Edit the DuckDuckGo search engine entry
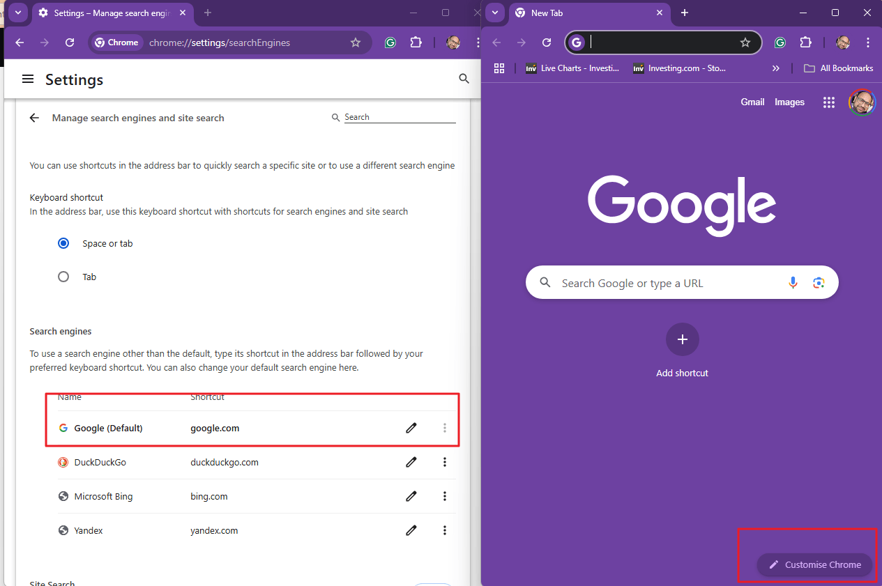This screenshot has width=882, height=586. [x=411, y=462]
